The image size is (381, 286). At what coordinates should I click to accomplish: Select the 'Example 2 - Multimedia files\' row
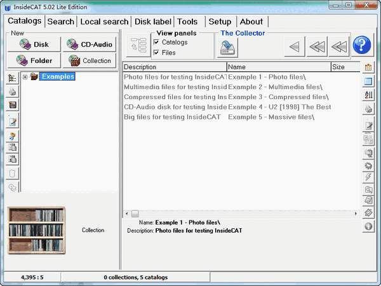click(241, 87)
